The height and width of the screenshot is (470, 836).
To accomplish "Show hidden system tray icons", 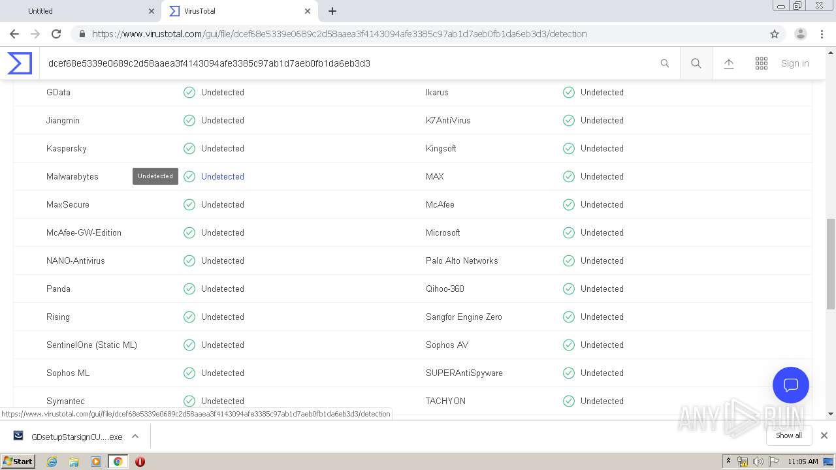I will coord(729,462).
